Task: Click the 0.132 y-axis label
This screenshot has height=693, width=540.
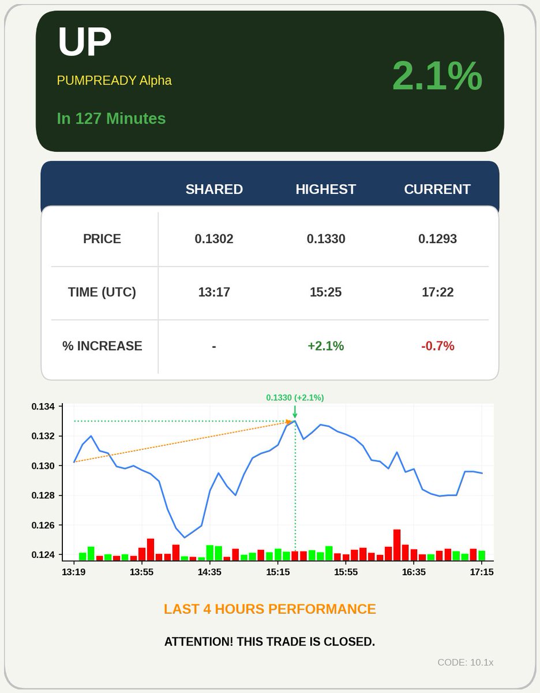Action: (43, 436)
